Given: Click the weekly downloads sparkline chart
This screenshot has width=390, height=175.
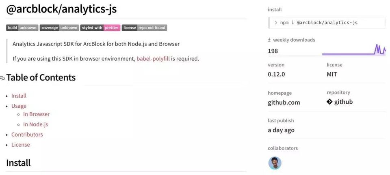Looking at the screenshot, I should coord(353,50).
